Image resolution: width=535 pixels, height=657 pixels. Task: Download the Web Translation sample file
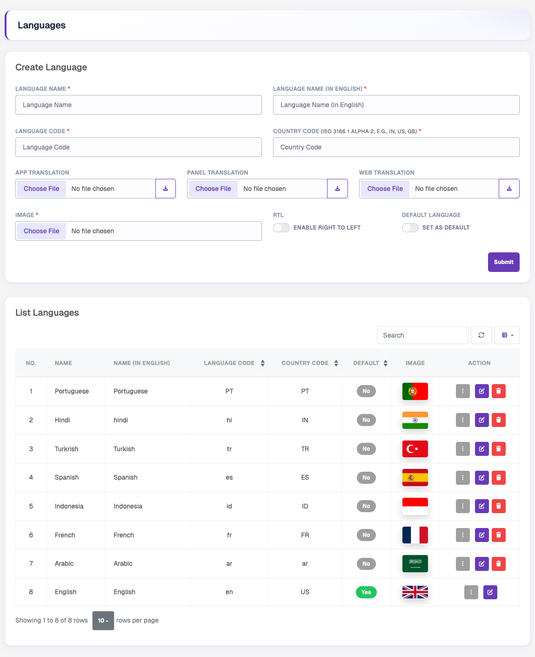(509, 189)
